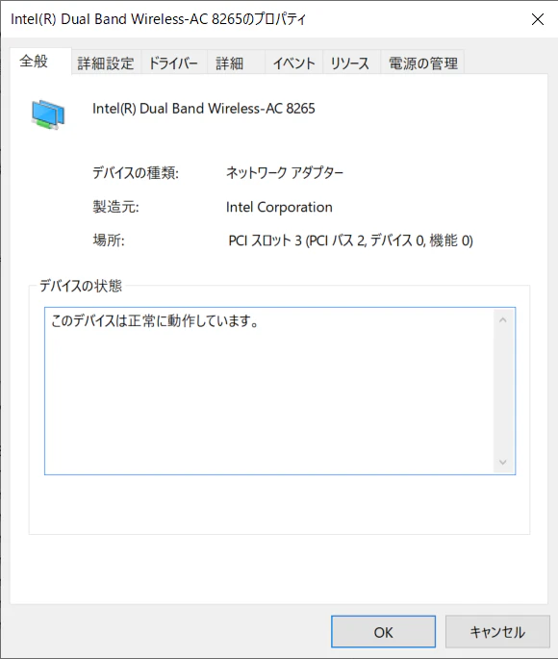Click the デバイスの種類 label

[136, 173]
